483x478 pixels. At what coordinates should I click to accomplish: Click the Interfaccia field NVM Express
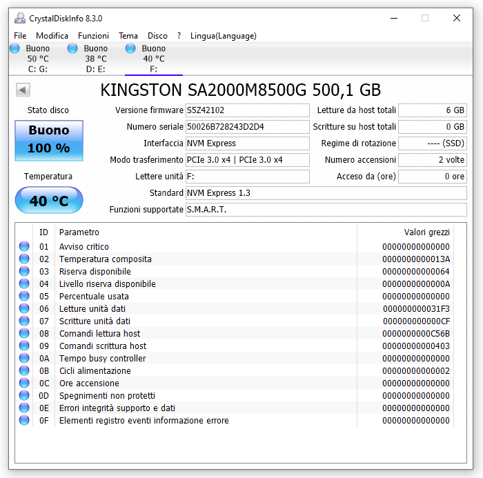pyautogui.click(x=247, y=143)
